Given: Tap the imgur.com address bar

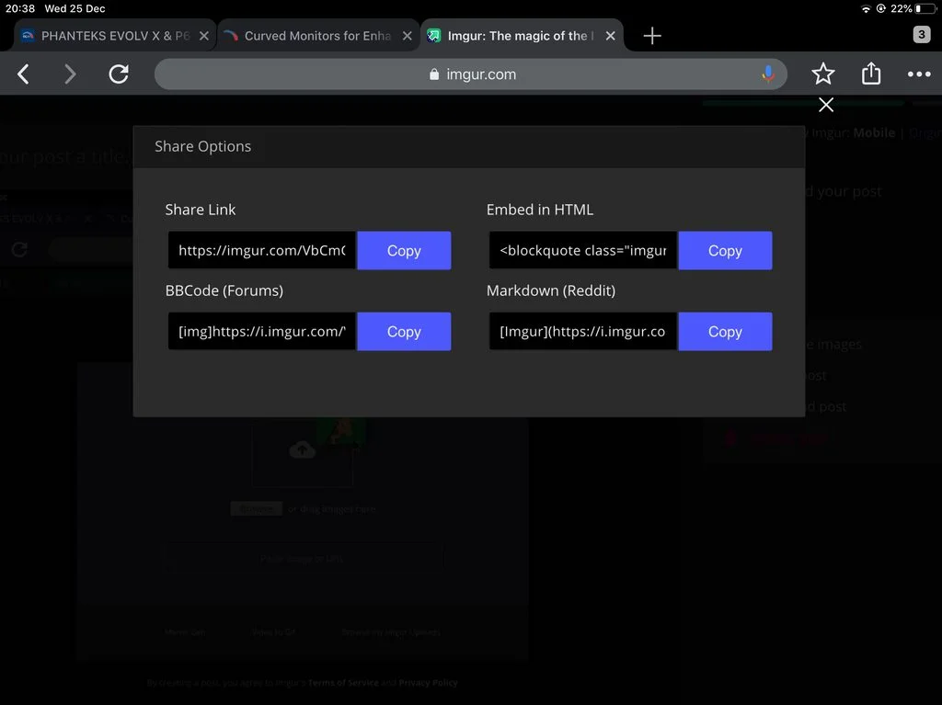Looking at the screenshot, I should 471,74.
